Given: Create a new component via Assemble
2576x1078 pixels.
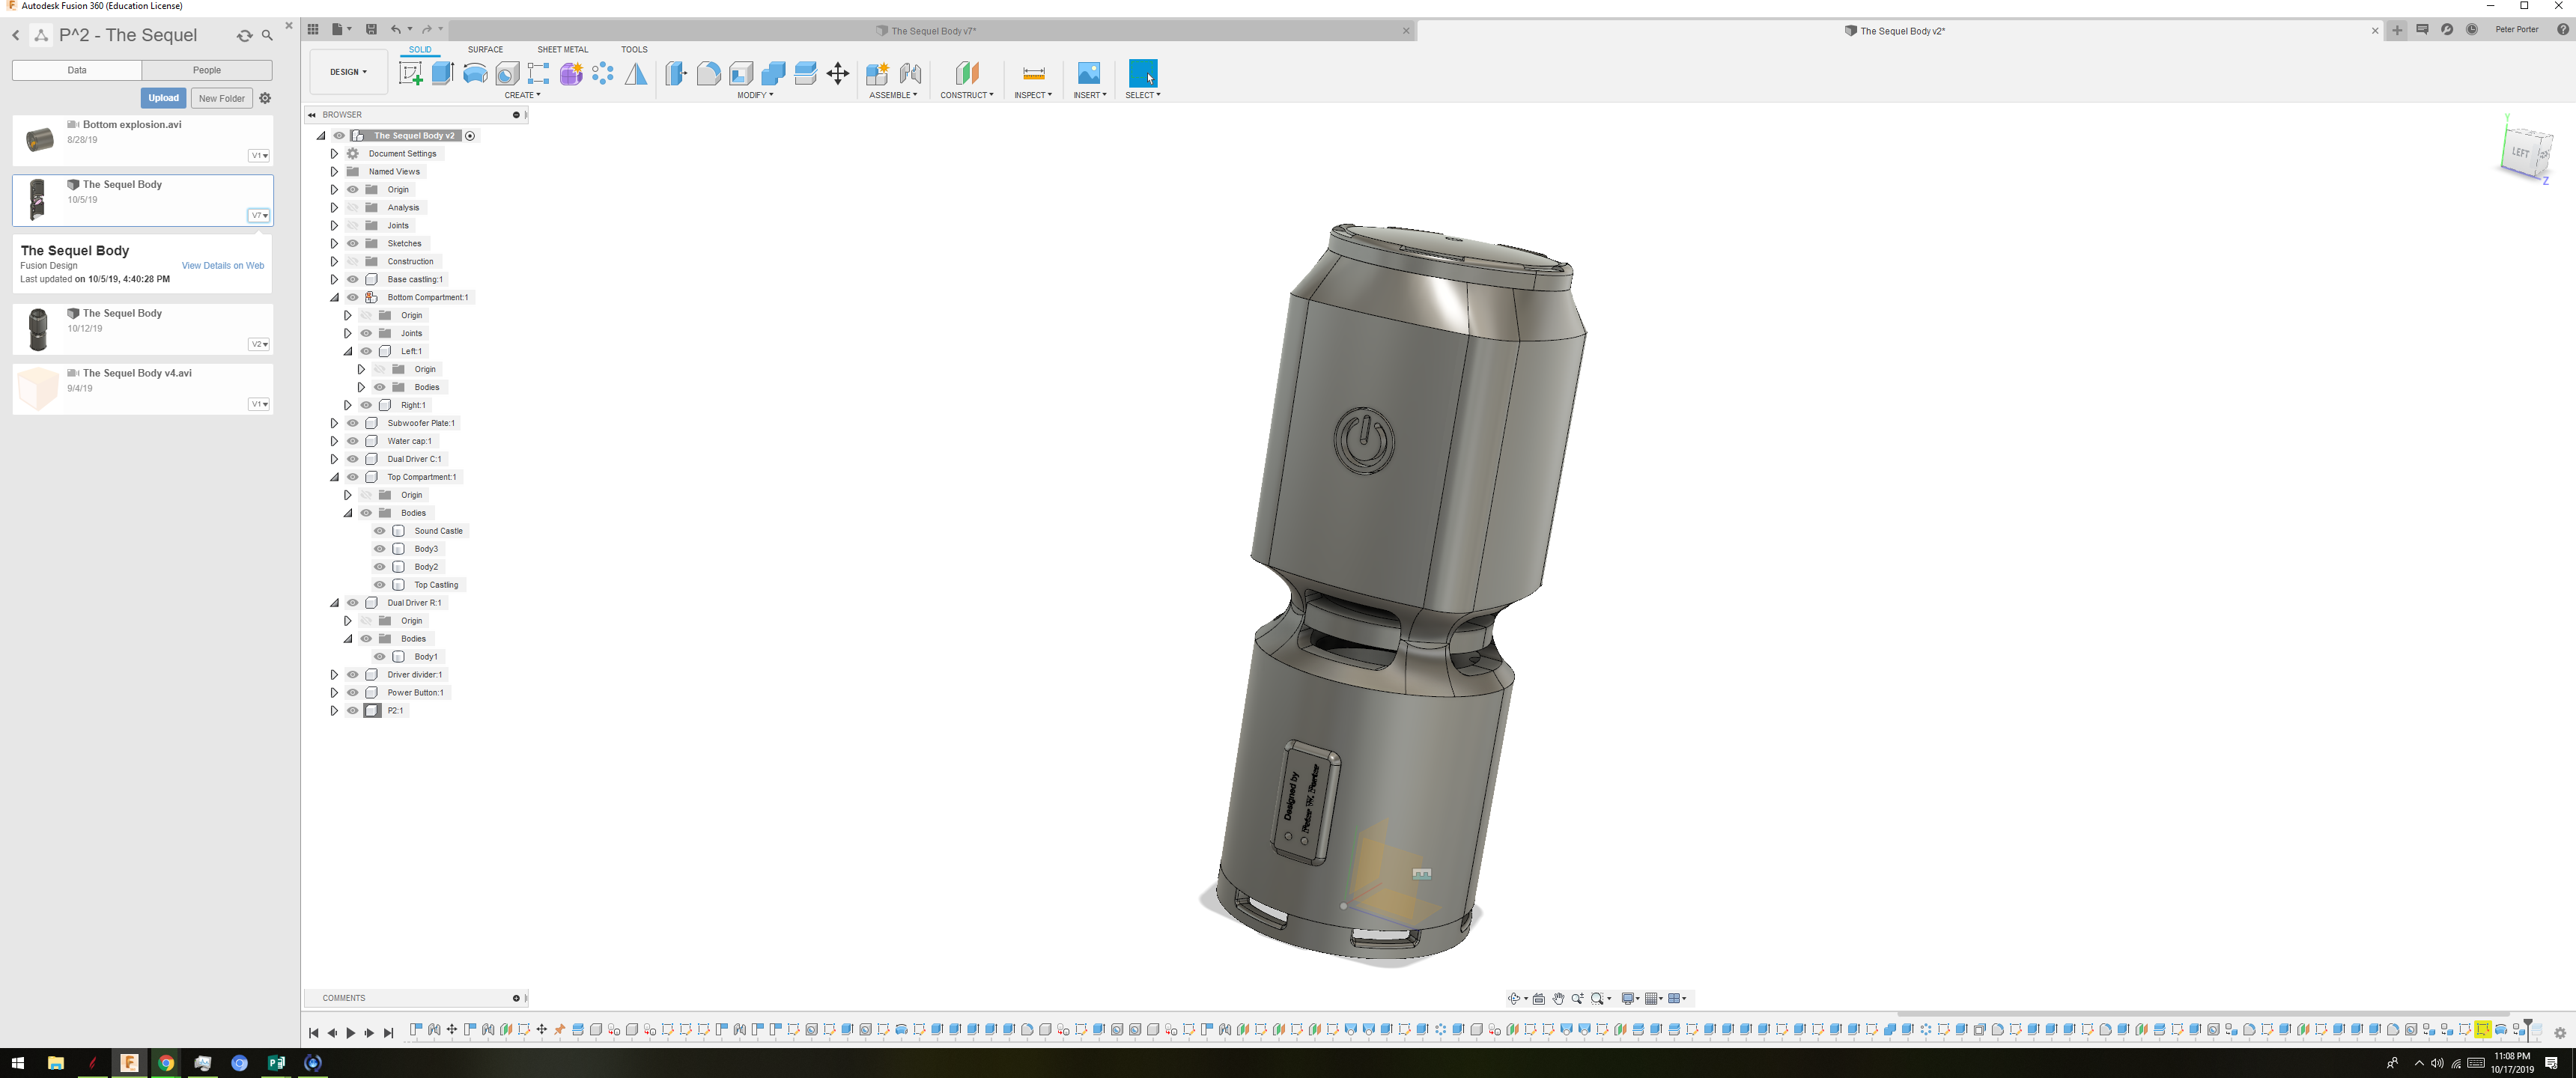Looking at the screenshot, I should (x=878, y=72).
